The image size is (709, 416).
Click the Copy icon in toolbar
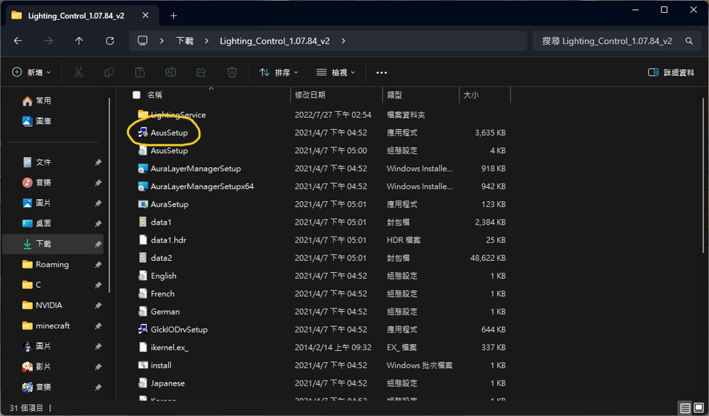click(x=109, y=72)
